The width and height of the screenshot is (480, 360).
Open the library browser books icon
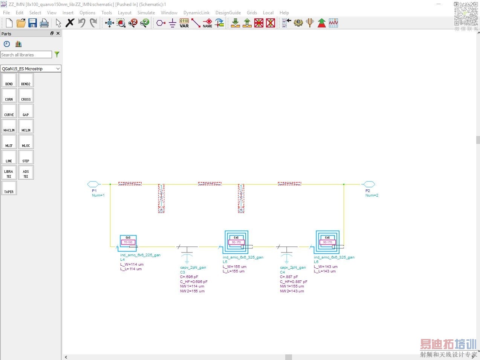click(18, 44)
